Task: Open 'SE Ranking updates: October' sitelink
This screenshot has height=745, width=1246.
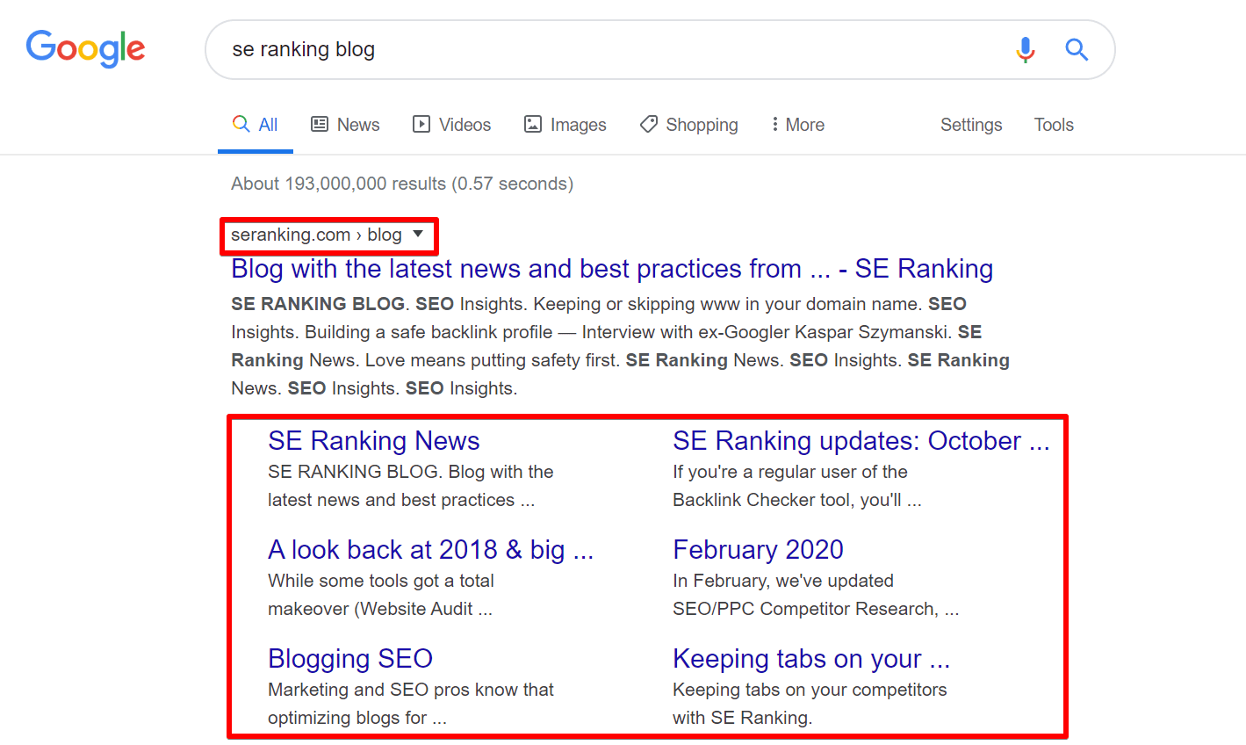Action: pyautogui.click(x=861, y=440)
